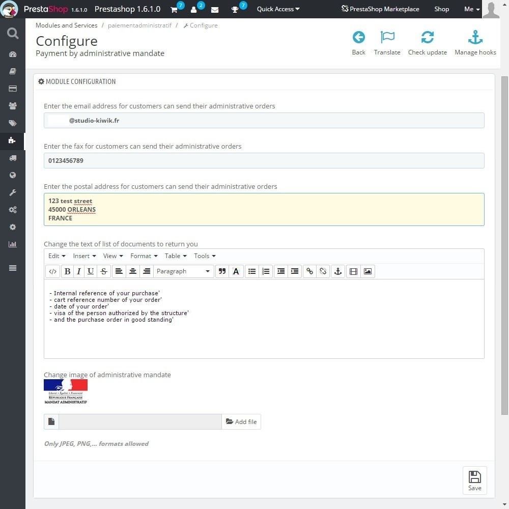The height and width of the screenshot is (509, 509).
Task: Open the Shipping truck sidebar icon
Action: pos(13,158)
